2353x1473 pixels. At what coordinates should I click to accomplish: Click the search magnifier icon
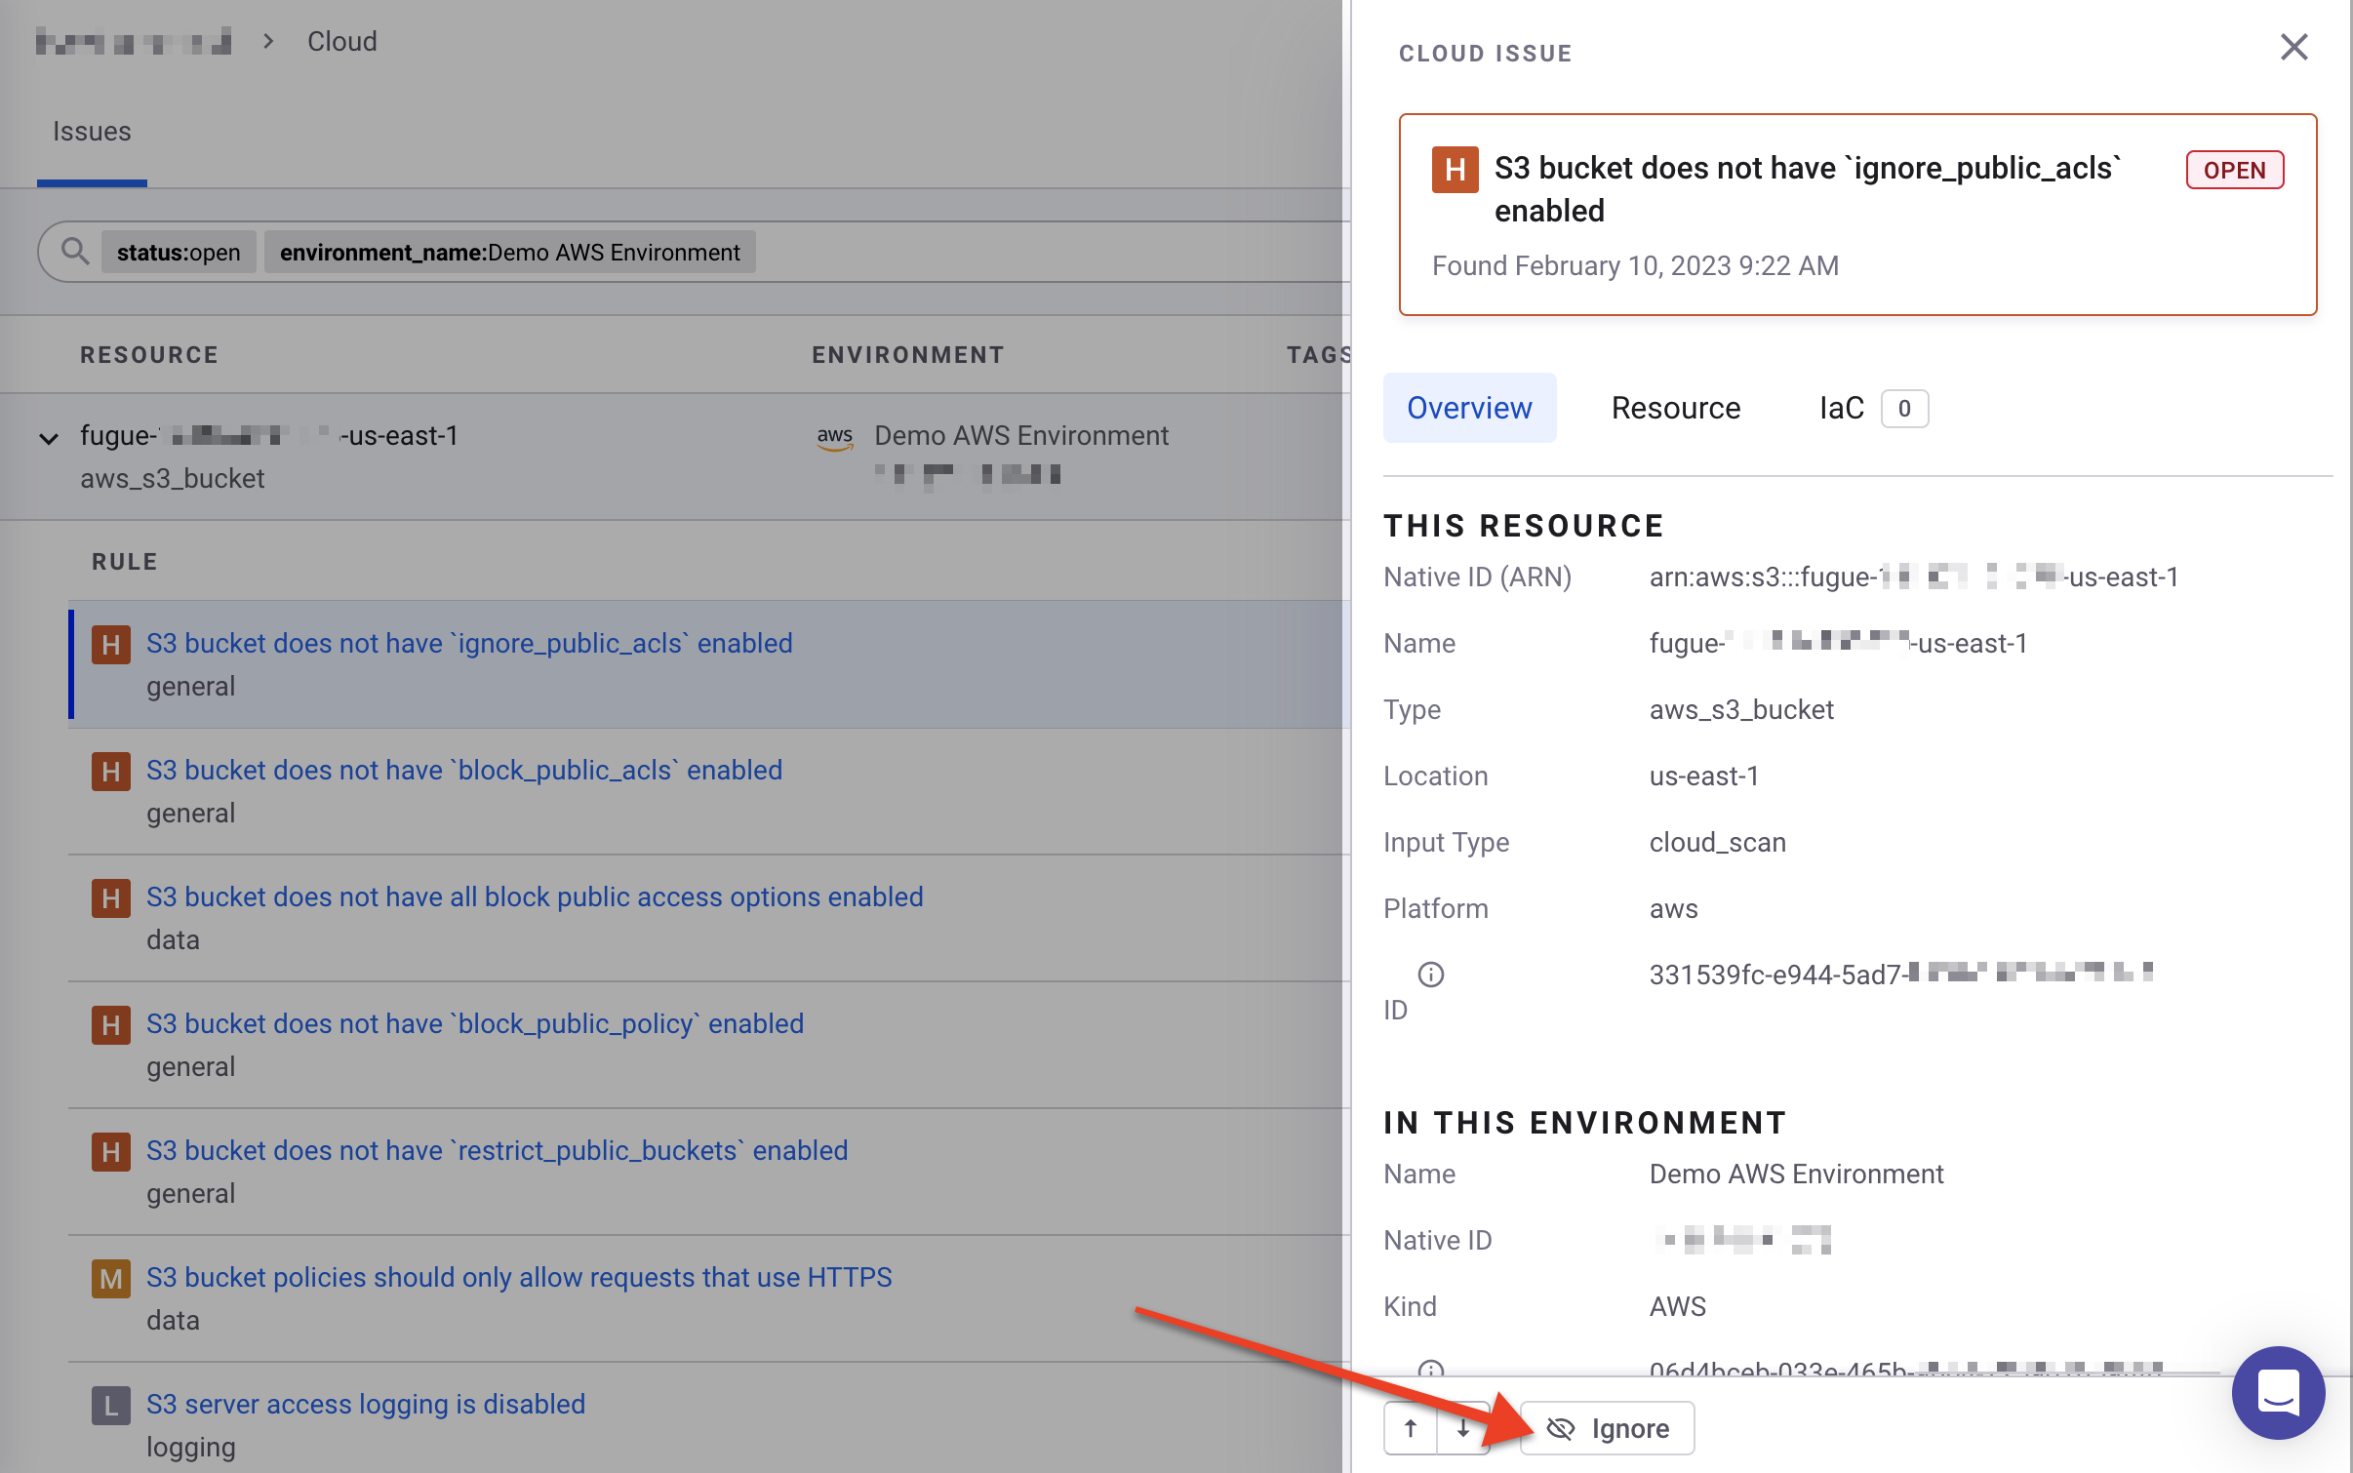coord(74,252)
